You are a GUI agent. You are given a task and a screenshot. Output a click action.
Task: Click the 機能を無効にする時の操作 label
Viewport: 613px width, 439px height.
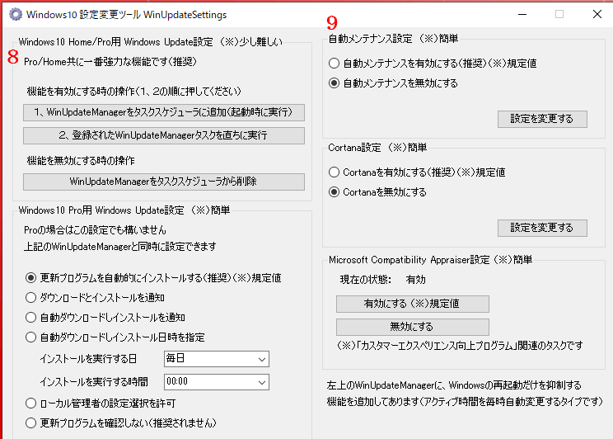coord(81,161)
